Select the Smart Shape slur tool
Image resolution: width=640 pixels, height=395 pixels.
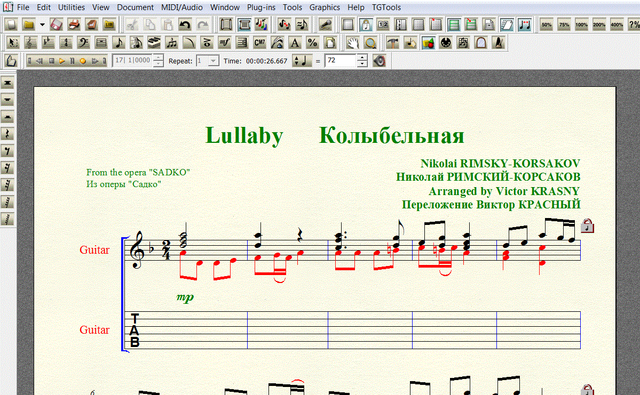tap(189, 43)
